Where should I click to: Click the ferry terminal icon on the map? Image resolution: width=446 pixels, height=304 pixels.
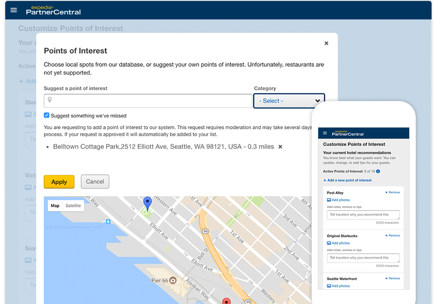click(108, 222)
